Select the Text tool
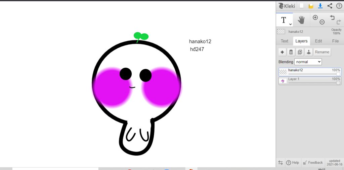 (x=284, y=20)
